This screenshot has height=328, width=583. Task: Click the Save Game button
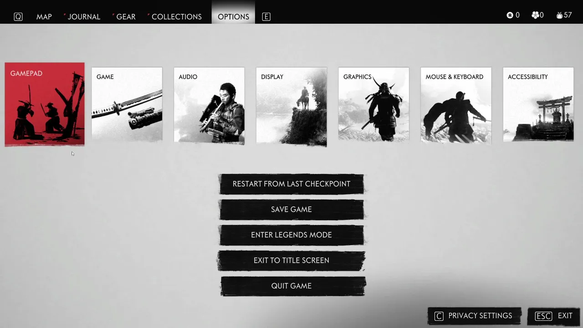[x=291, y=210]
